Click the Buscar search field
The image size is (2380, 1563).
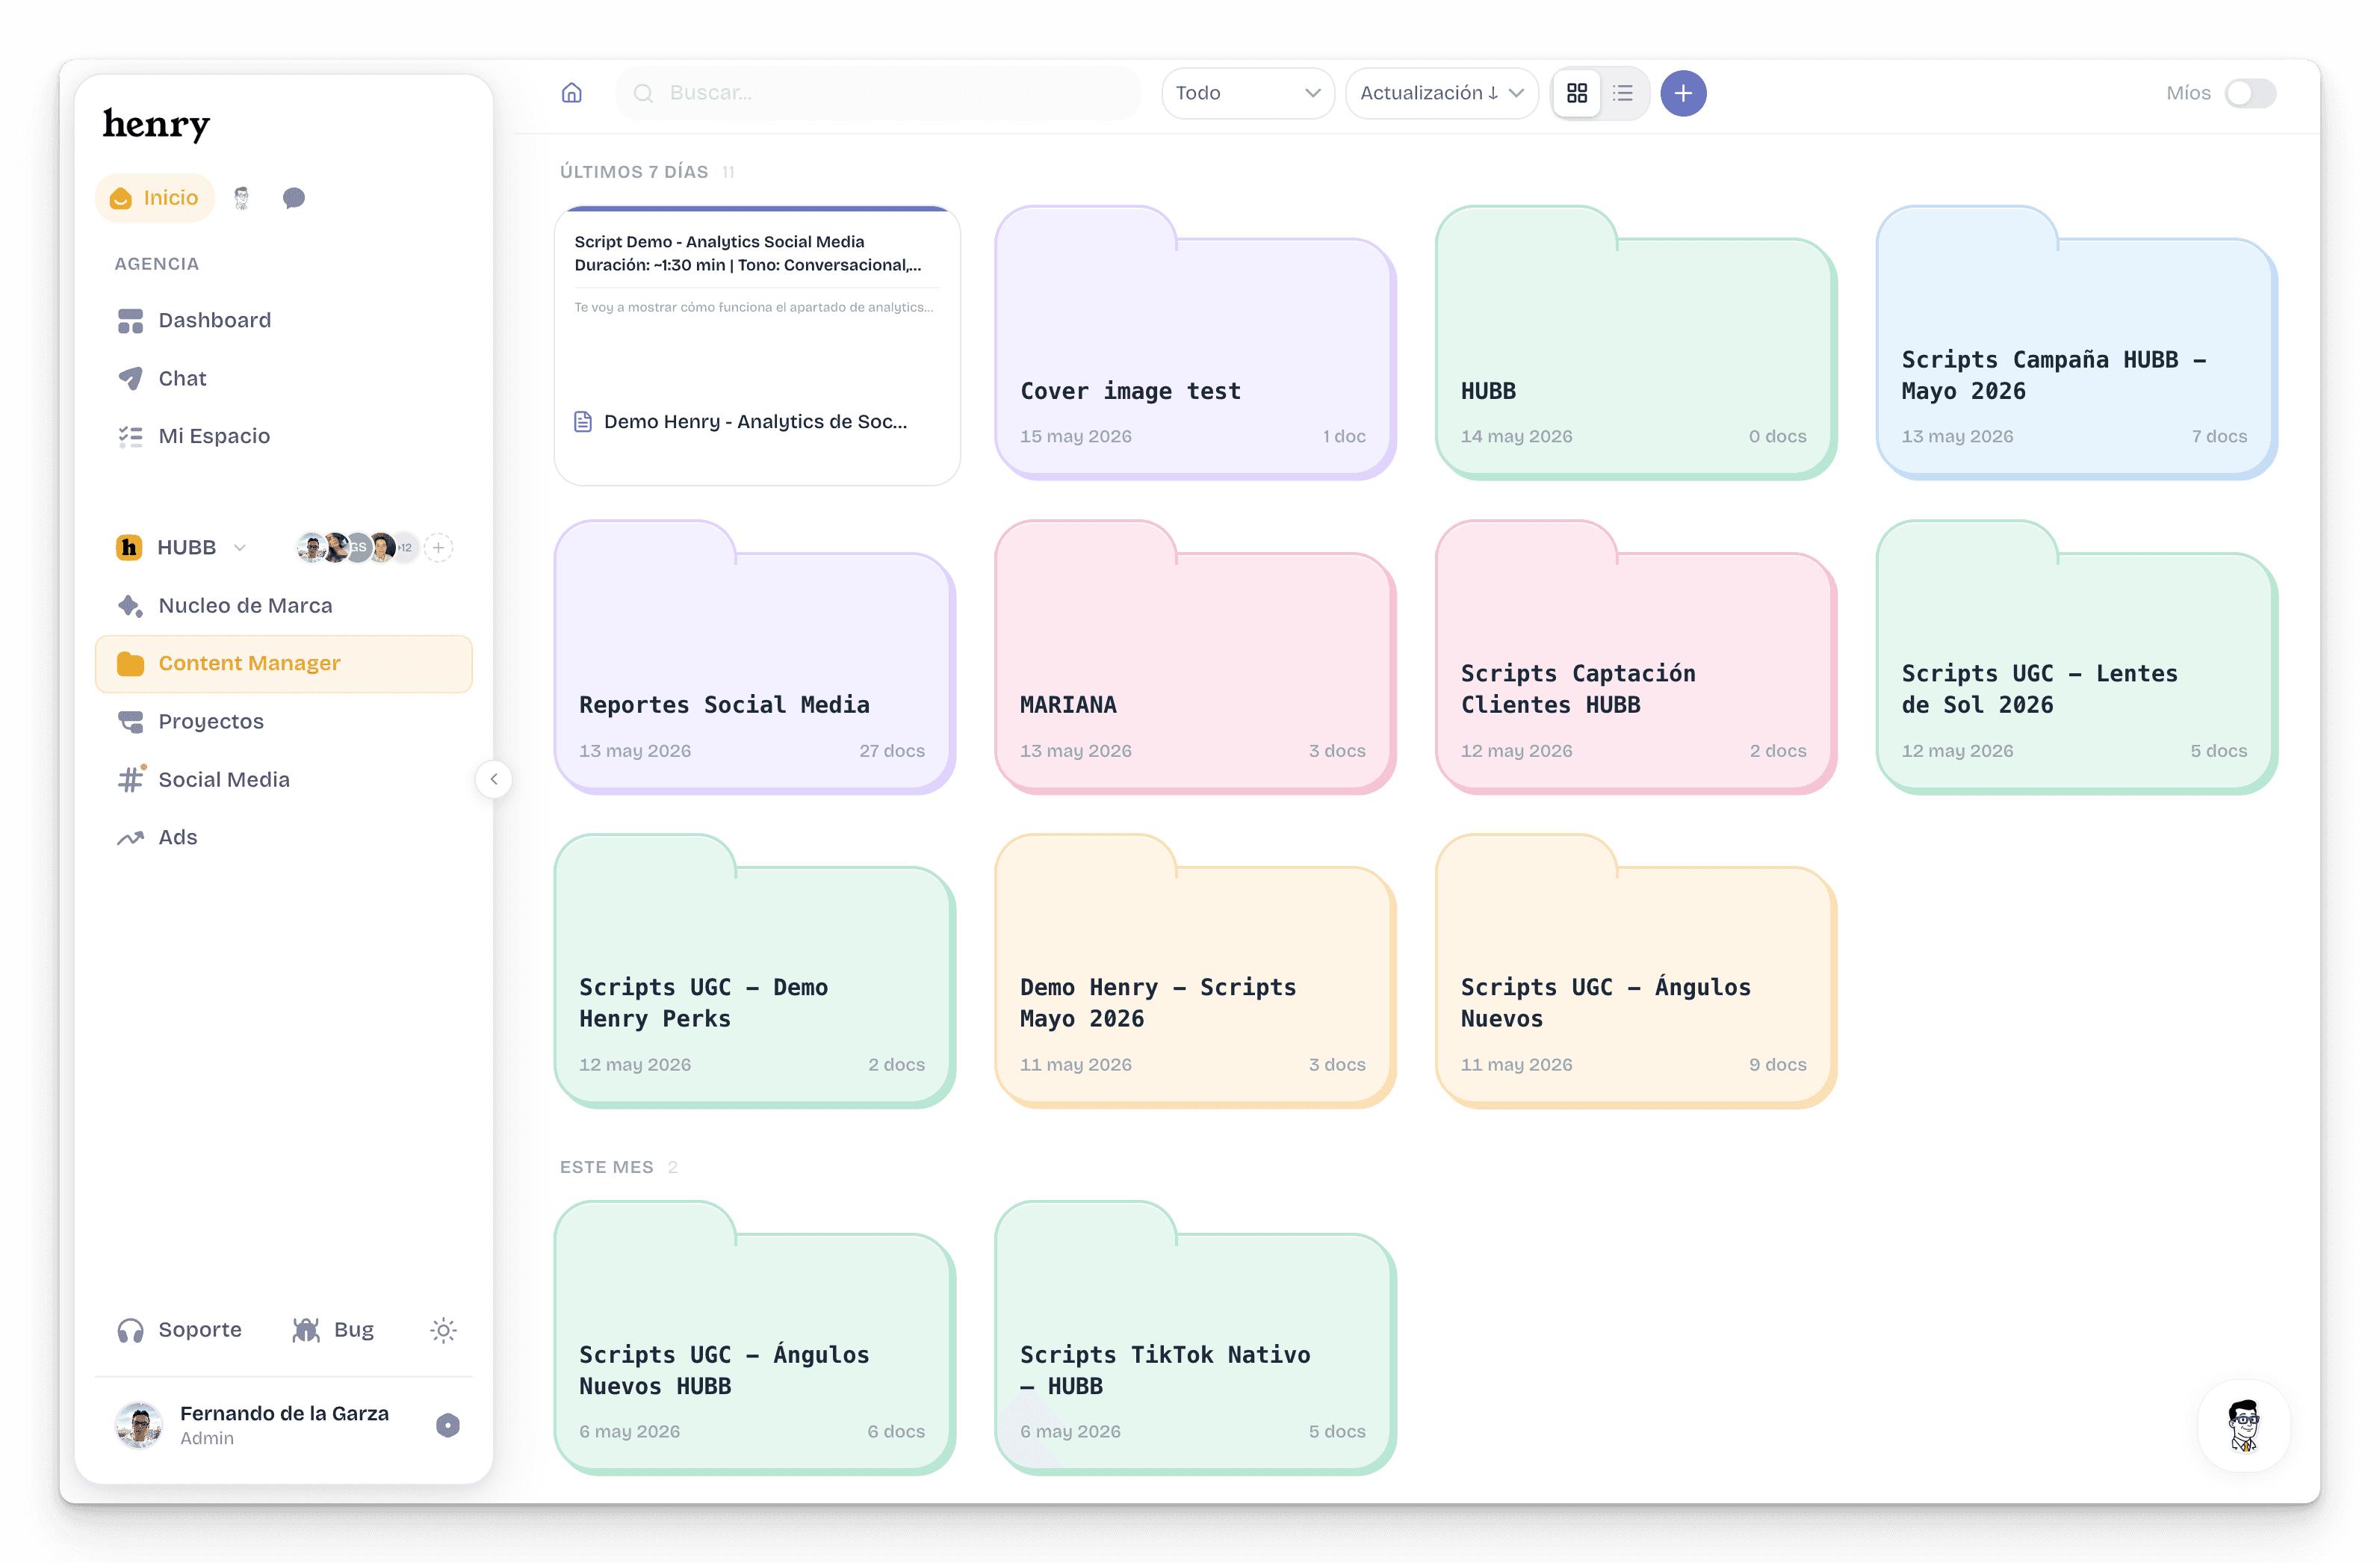pyautogui.click(x=878, y=93)
